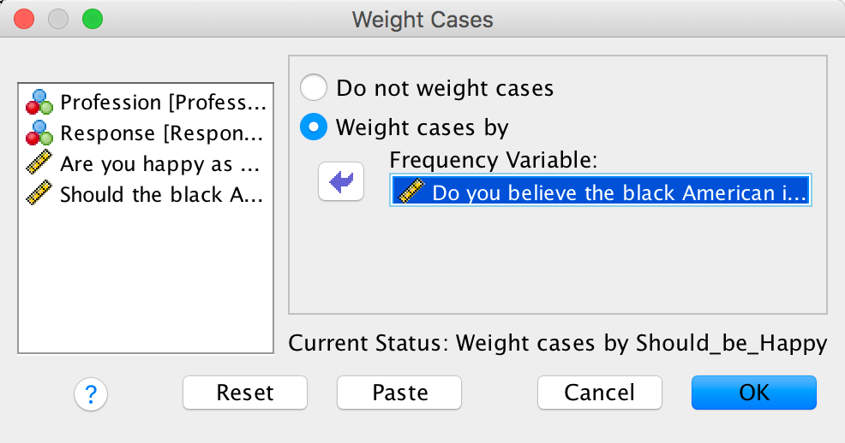Confirm with the OK button

pyautogui.click(x=753, y=393)
